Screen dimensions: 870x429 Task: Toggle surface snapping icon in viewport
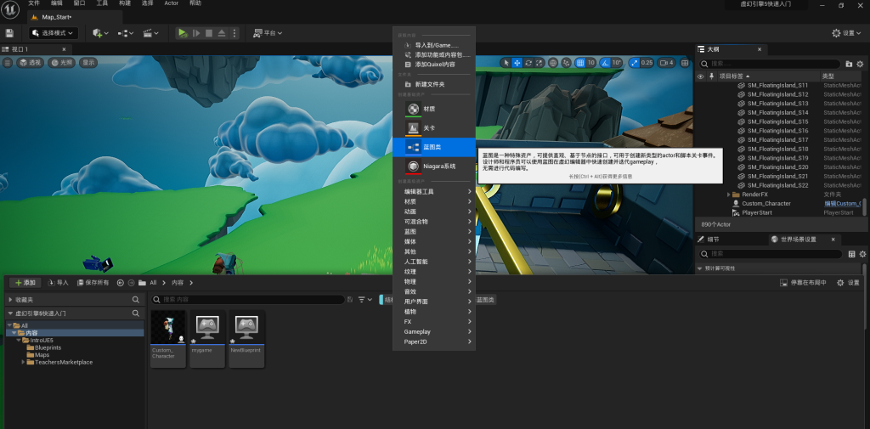pos(566,63)
